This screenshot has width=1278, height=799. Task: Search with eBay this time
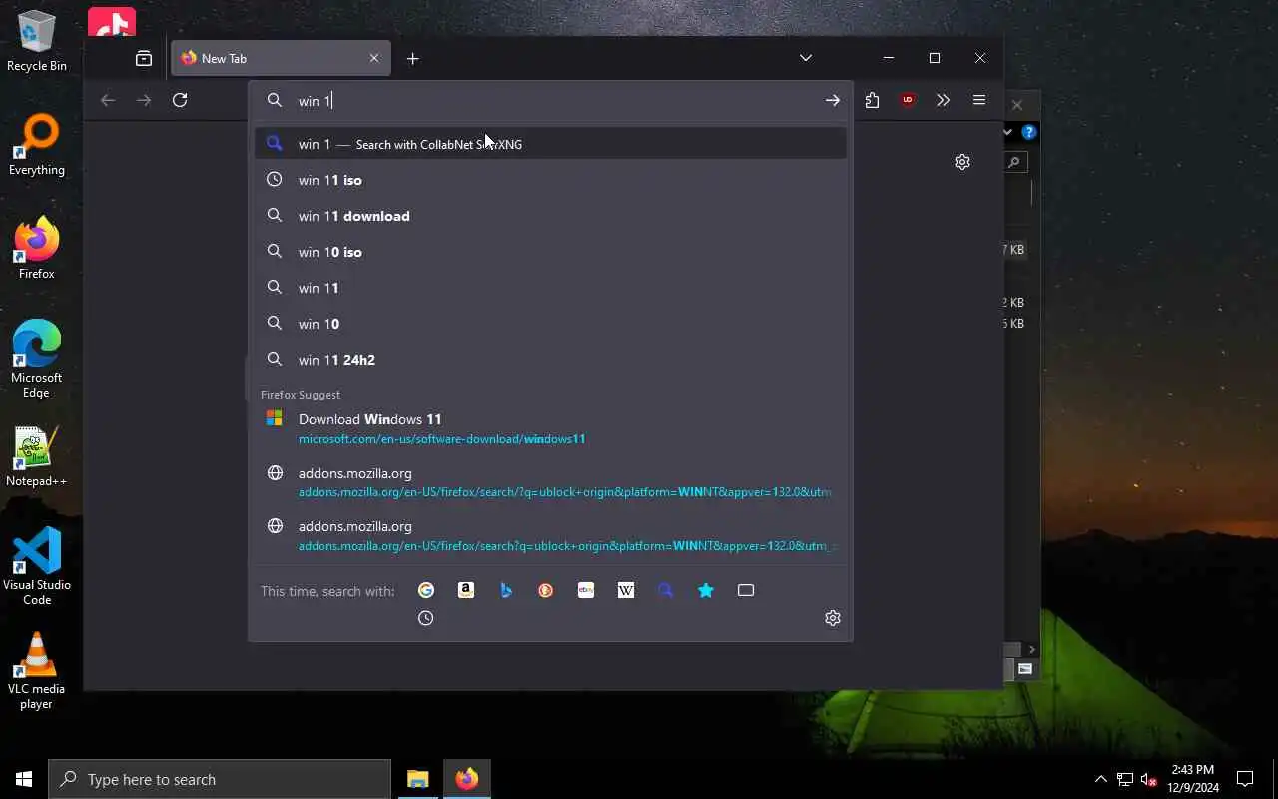tap(586, 590)
